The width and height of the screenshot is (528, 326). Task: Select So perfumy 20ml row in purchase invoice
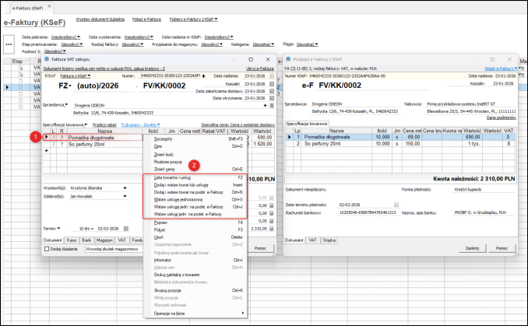(87, 144)
